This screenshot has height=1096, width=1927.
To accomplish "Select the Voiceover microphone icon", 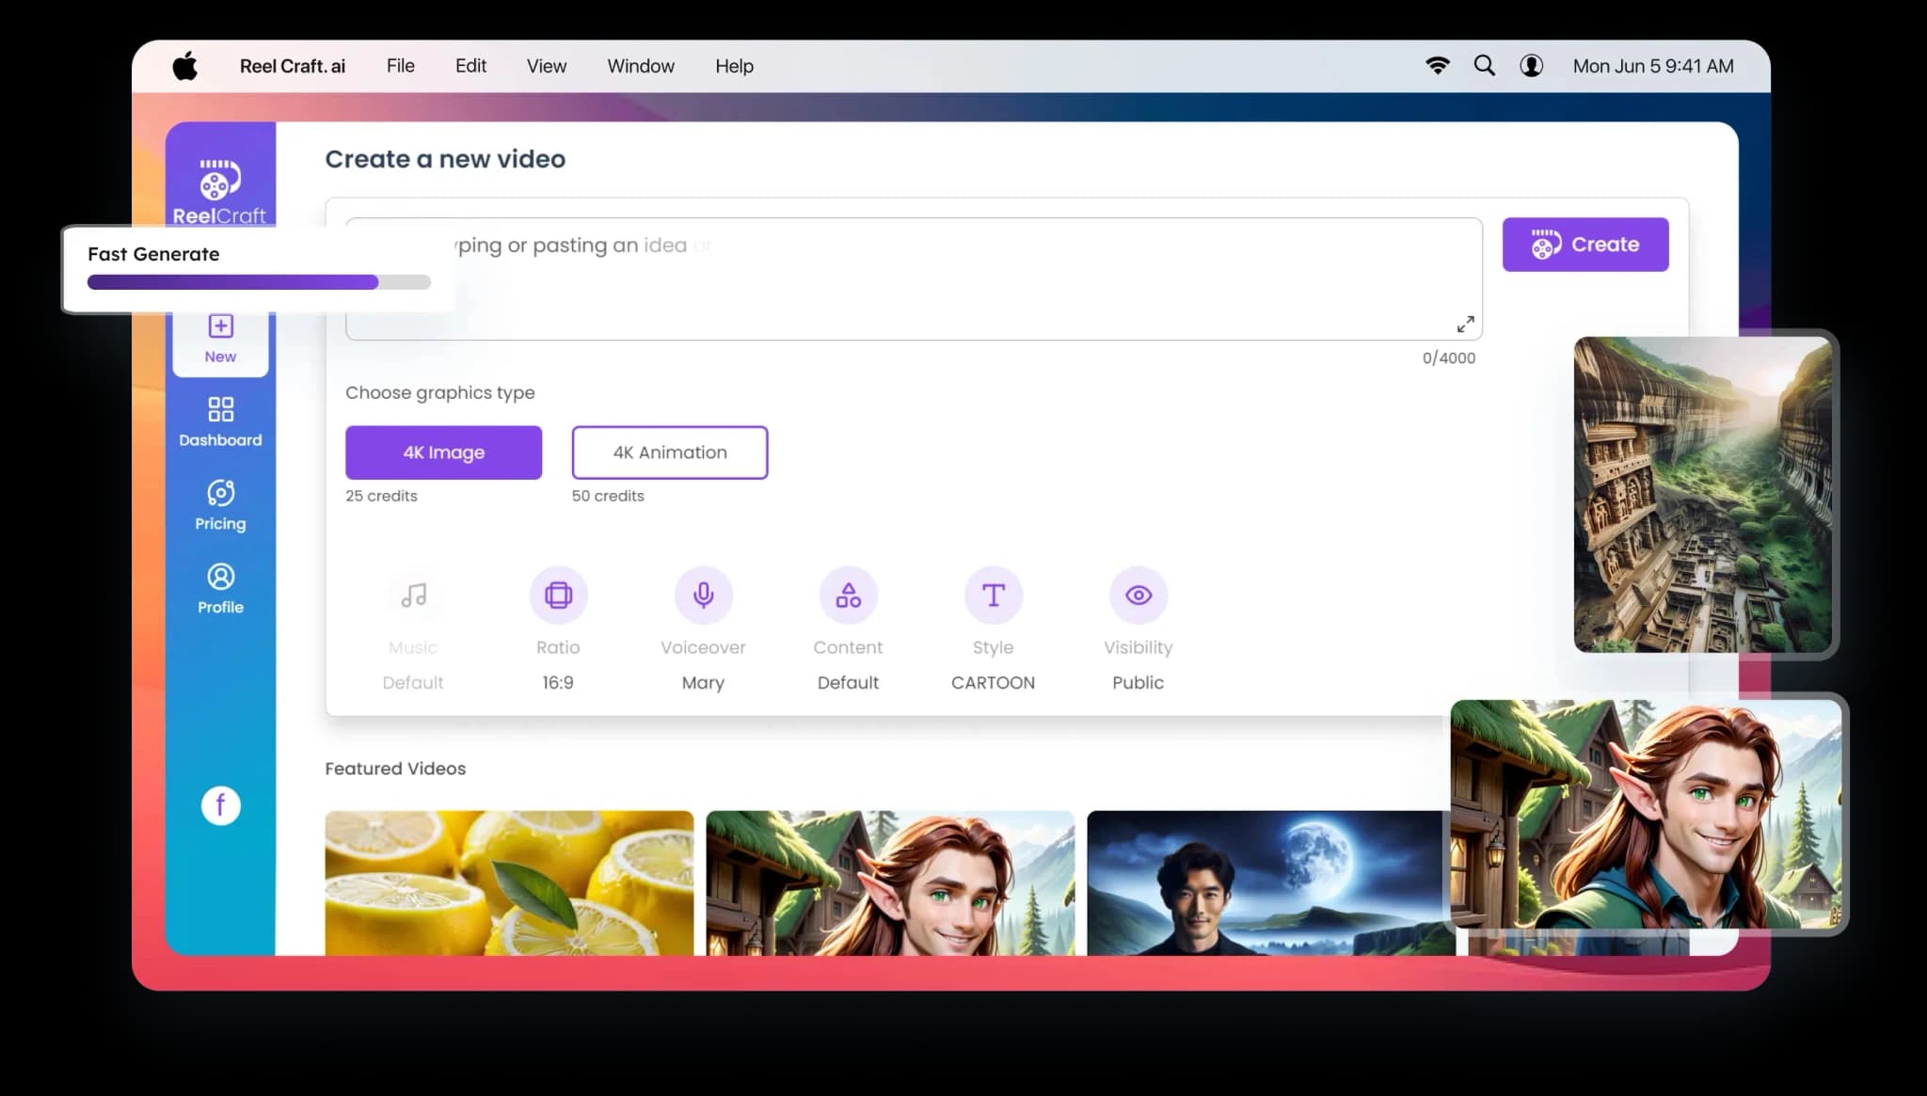I will coord(703,595).
